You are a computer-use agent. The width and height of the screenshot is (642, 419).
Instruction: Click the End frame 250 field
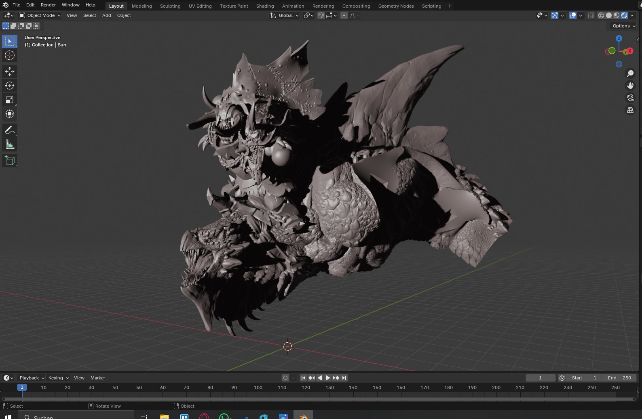click(619, 378)
